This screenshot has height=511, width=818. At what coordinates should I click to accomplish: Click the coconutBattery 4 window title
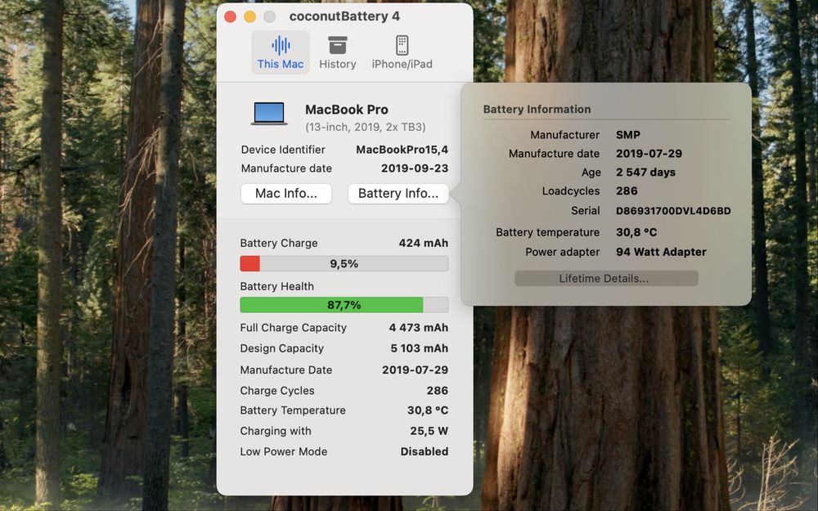(x=344, y=16)
